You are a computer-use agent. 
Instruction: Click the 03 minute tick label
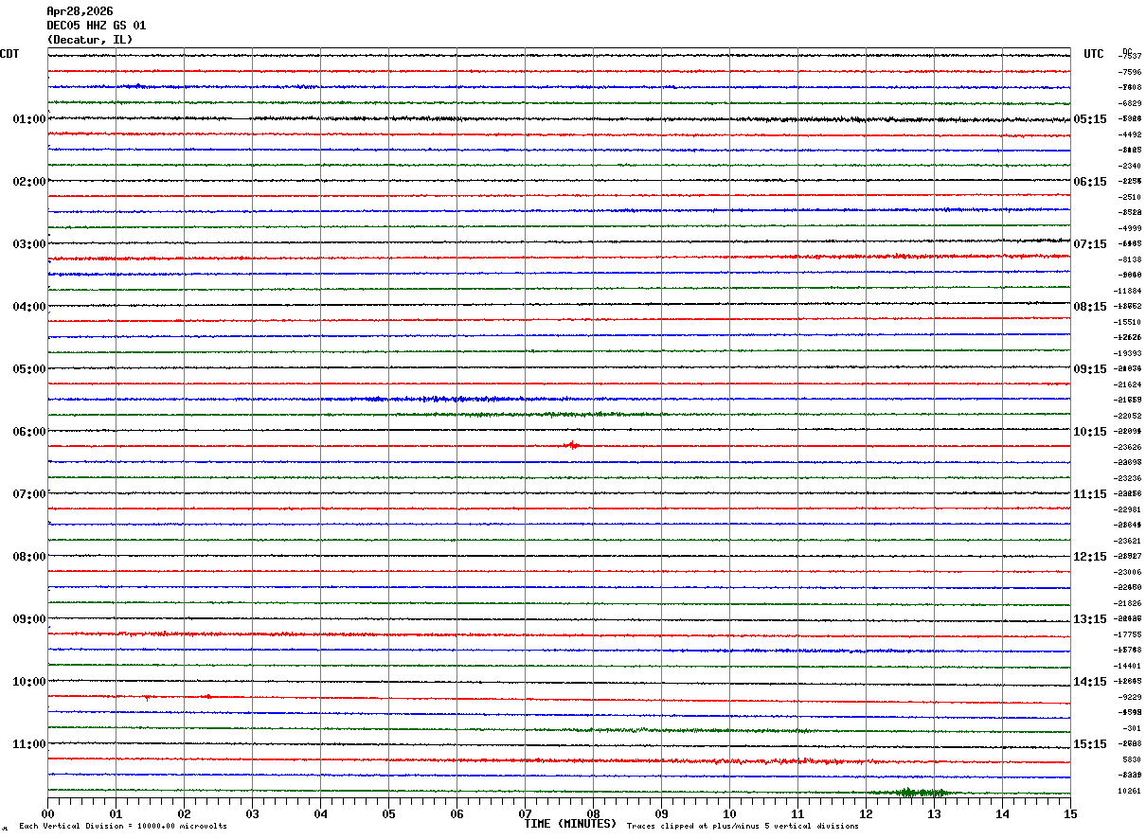coord(252,813)
